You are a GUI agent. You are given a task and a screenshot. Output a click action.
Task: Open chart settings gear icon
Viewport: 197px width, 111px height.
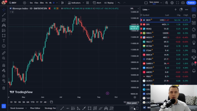(x=172, y=3)
